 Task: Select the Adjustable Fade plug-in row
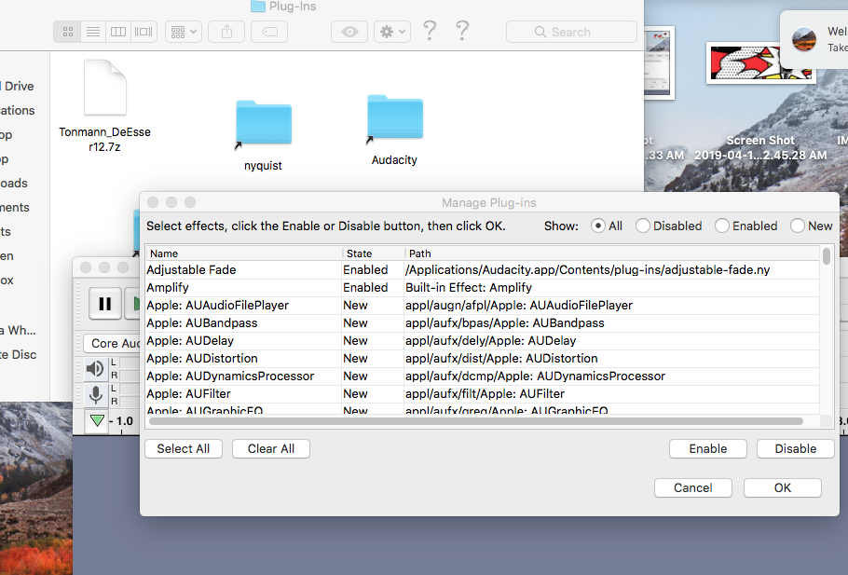pos(483,270)
